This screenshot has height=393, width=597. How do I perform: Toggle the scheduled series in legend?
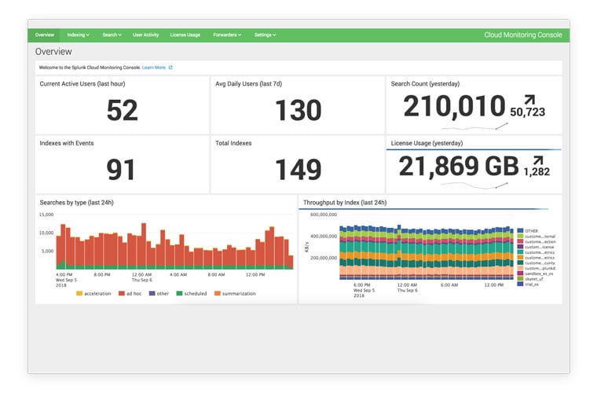click(178, 293)
